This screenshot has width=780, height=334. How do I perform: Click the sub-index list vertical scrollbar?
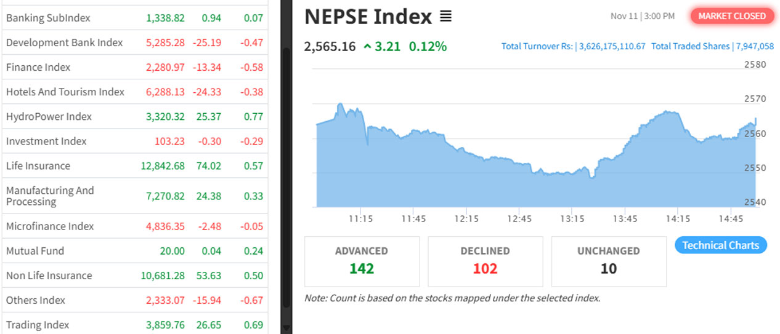pyautogui.click(x=286, y=178)
